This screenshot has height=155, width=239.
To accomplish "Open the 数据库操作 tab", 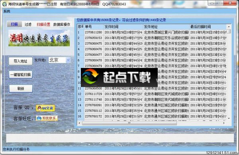I will [62, 24].
